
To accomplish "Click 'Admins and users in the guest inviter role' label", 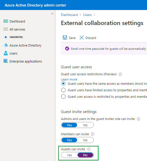I will click(x=98, y=119).
